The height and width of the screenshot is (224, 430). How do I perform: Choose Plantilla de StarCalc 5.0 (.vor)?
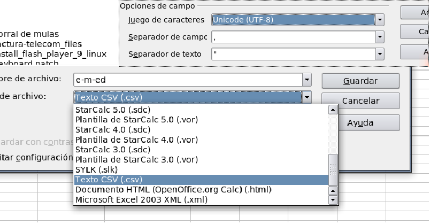coord(136,119)
